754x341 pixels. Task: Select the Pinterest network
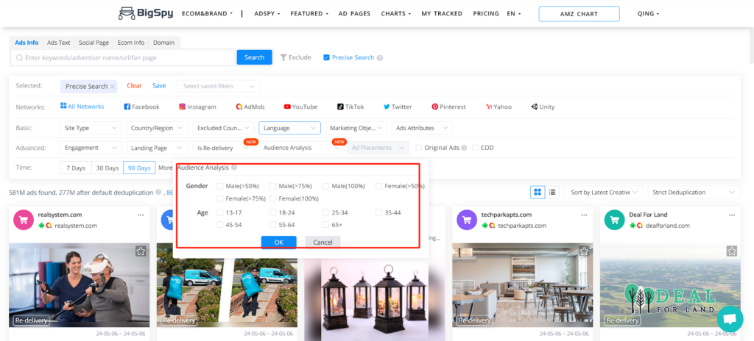click(448, 107)
